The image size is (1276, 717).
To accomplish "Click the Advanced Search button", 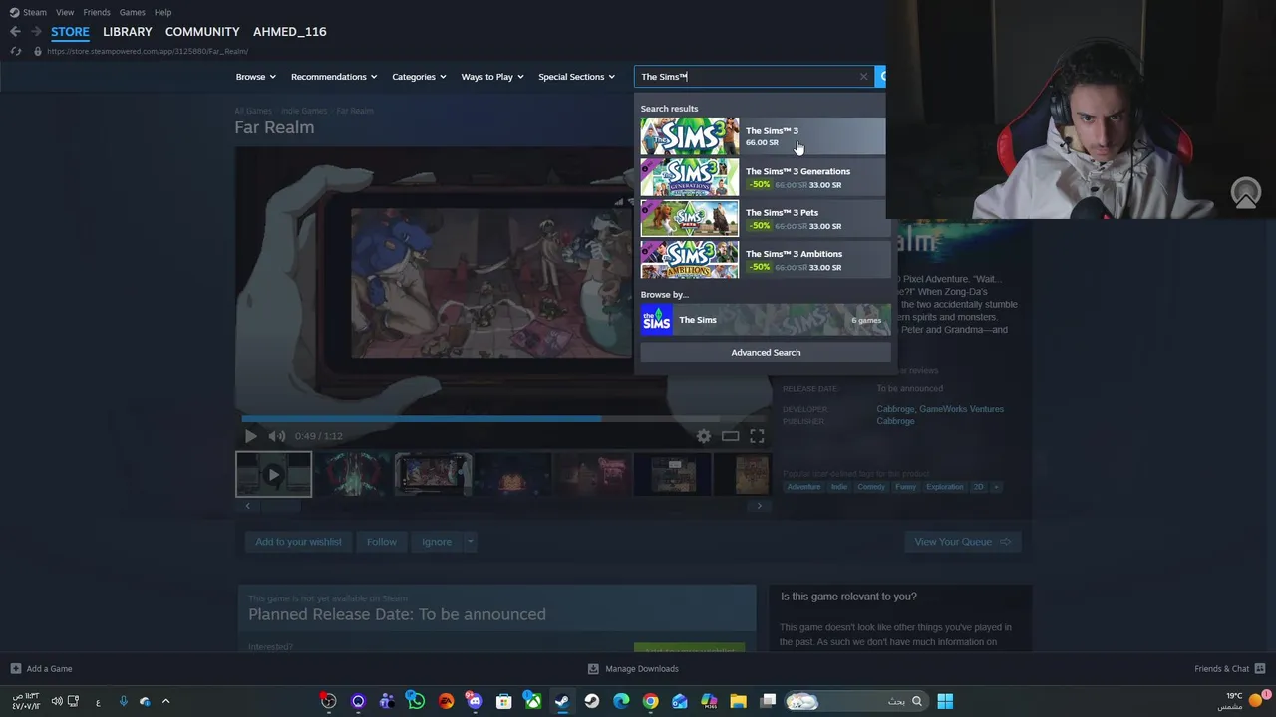I will tap(766, 353).
